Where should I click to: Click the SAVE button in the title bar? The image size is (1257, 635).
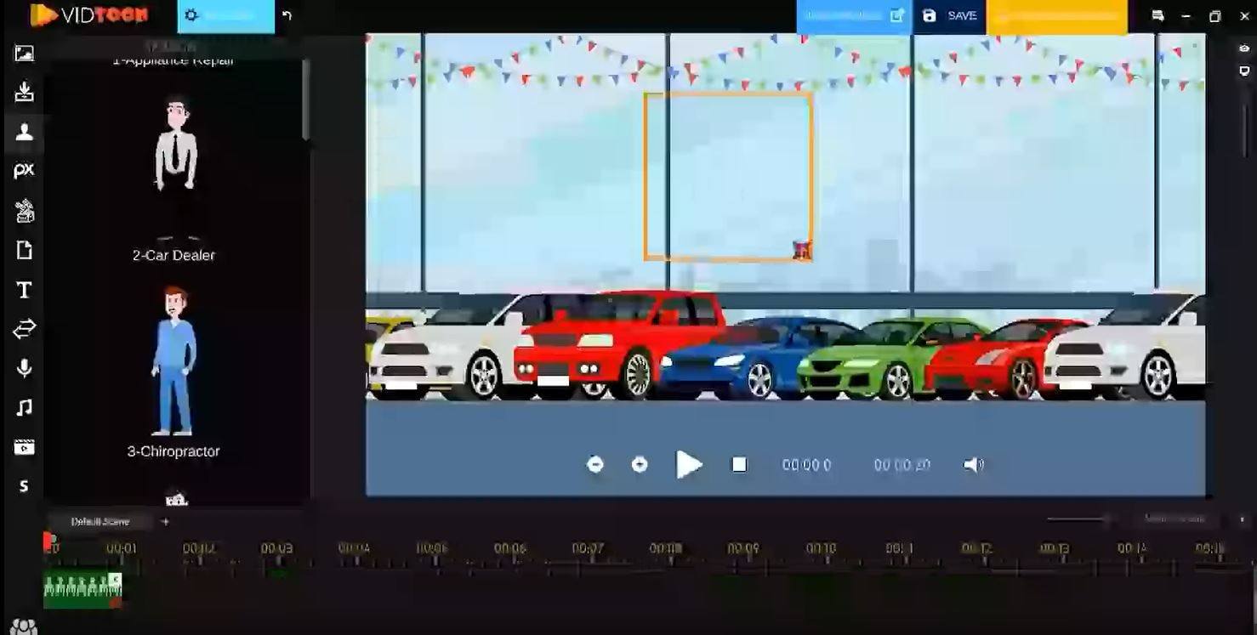(x=950, y=14)
